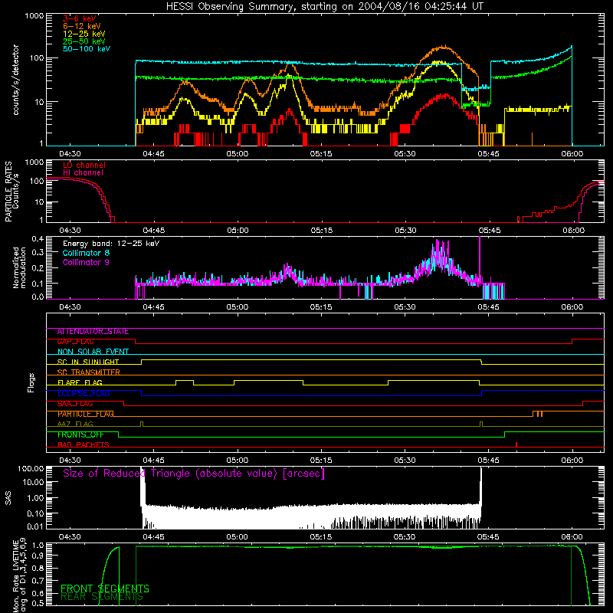Click the 04:30 tick label under SAS panel
Screen dimensions: 613x613
70,537
